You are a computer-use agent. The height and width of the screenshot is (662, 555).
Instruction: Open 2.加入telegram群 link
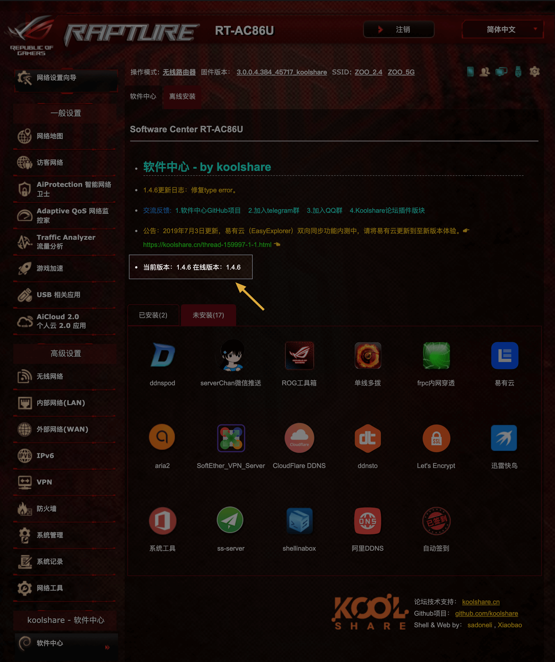(x=274, y=211)
